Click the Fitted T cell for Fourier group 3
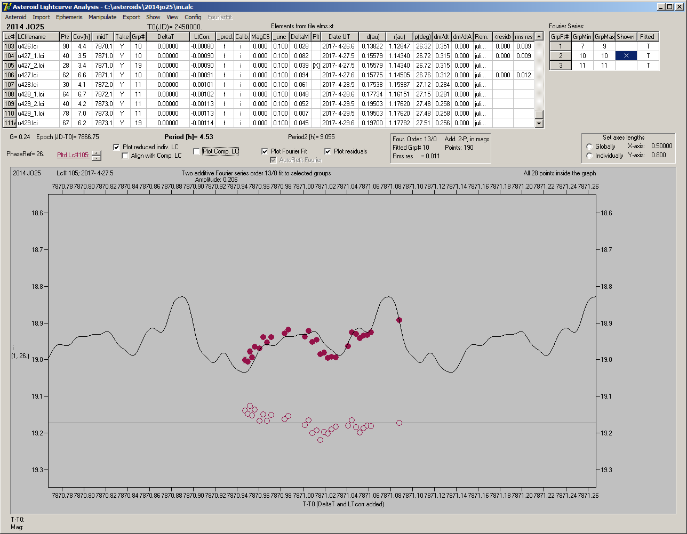 (x=648, y=66)
